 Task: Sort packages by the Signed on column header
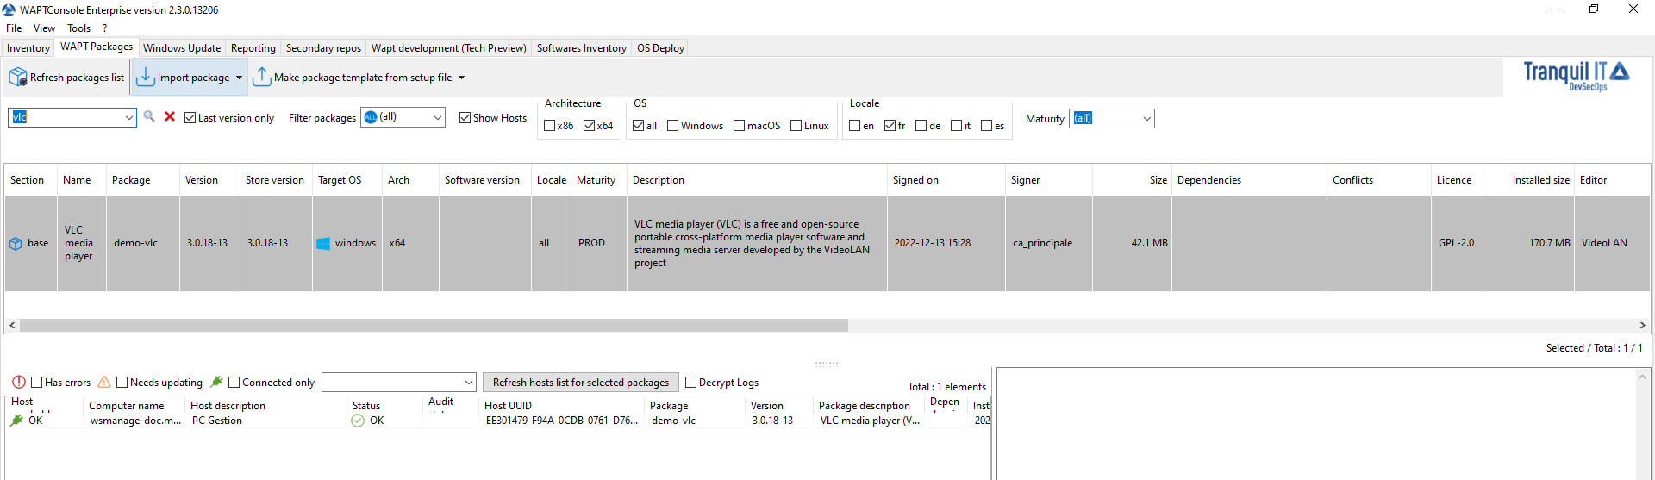915,180
